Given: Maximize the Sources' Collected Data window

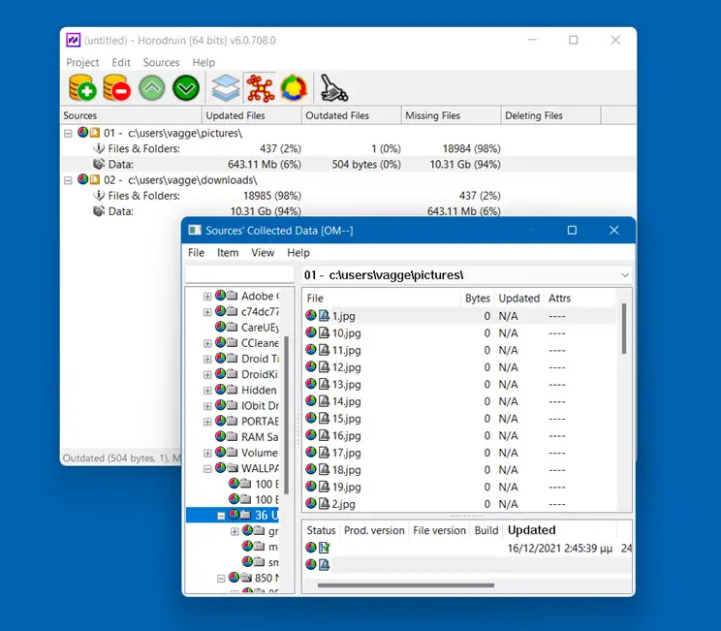Looking at the screenshot, I should click(572, 230).
